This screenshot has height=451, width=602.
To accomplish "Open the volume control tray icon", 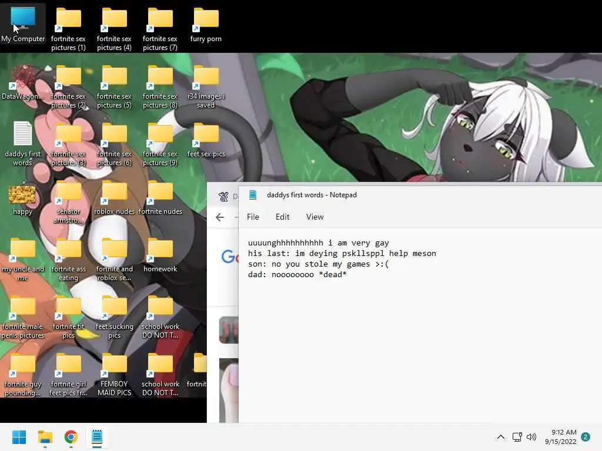I will [x=531, y=437].
